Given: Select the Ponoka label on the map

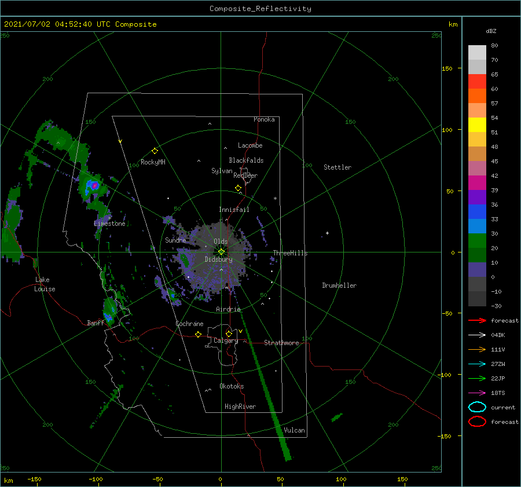Looking at the screenshot, I should coord(264,119).
